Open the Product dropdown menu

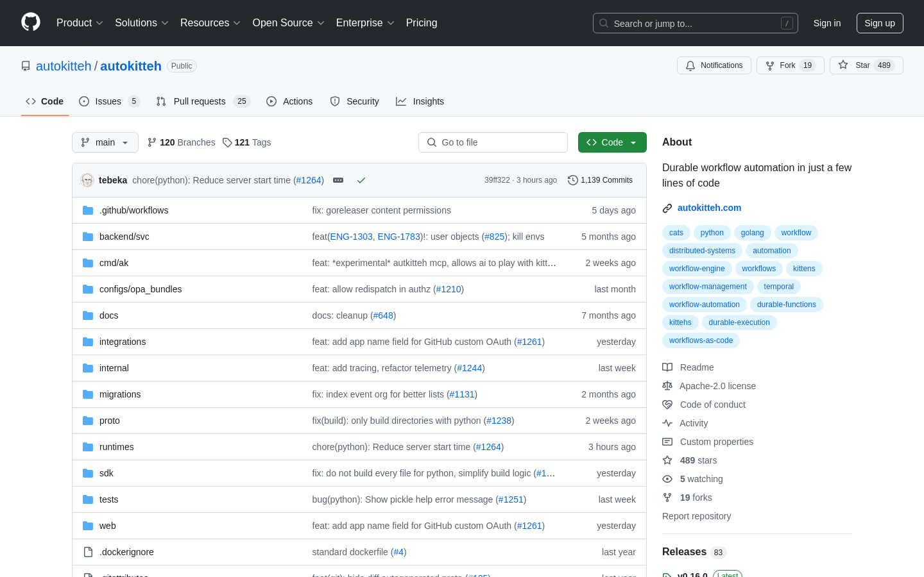click(80, 22)
